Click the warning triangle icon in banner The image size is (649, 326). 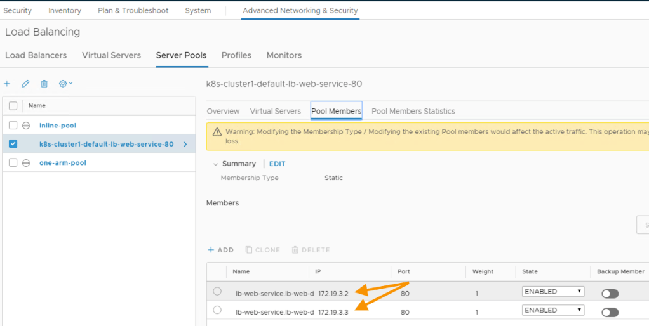coord(217,132)
